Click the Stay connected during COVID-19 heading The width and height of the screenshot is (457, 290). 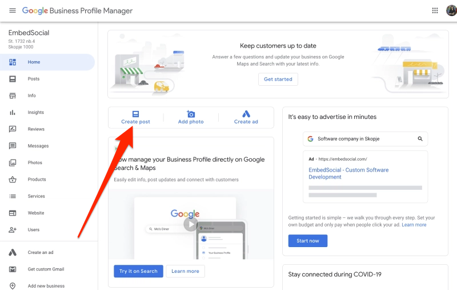335,274
